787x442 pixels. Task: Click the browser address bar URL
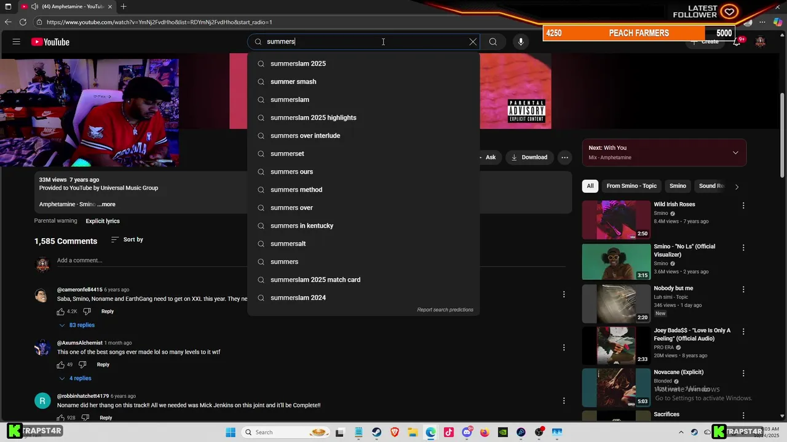pyautogui.click(x=159, y=22)
